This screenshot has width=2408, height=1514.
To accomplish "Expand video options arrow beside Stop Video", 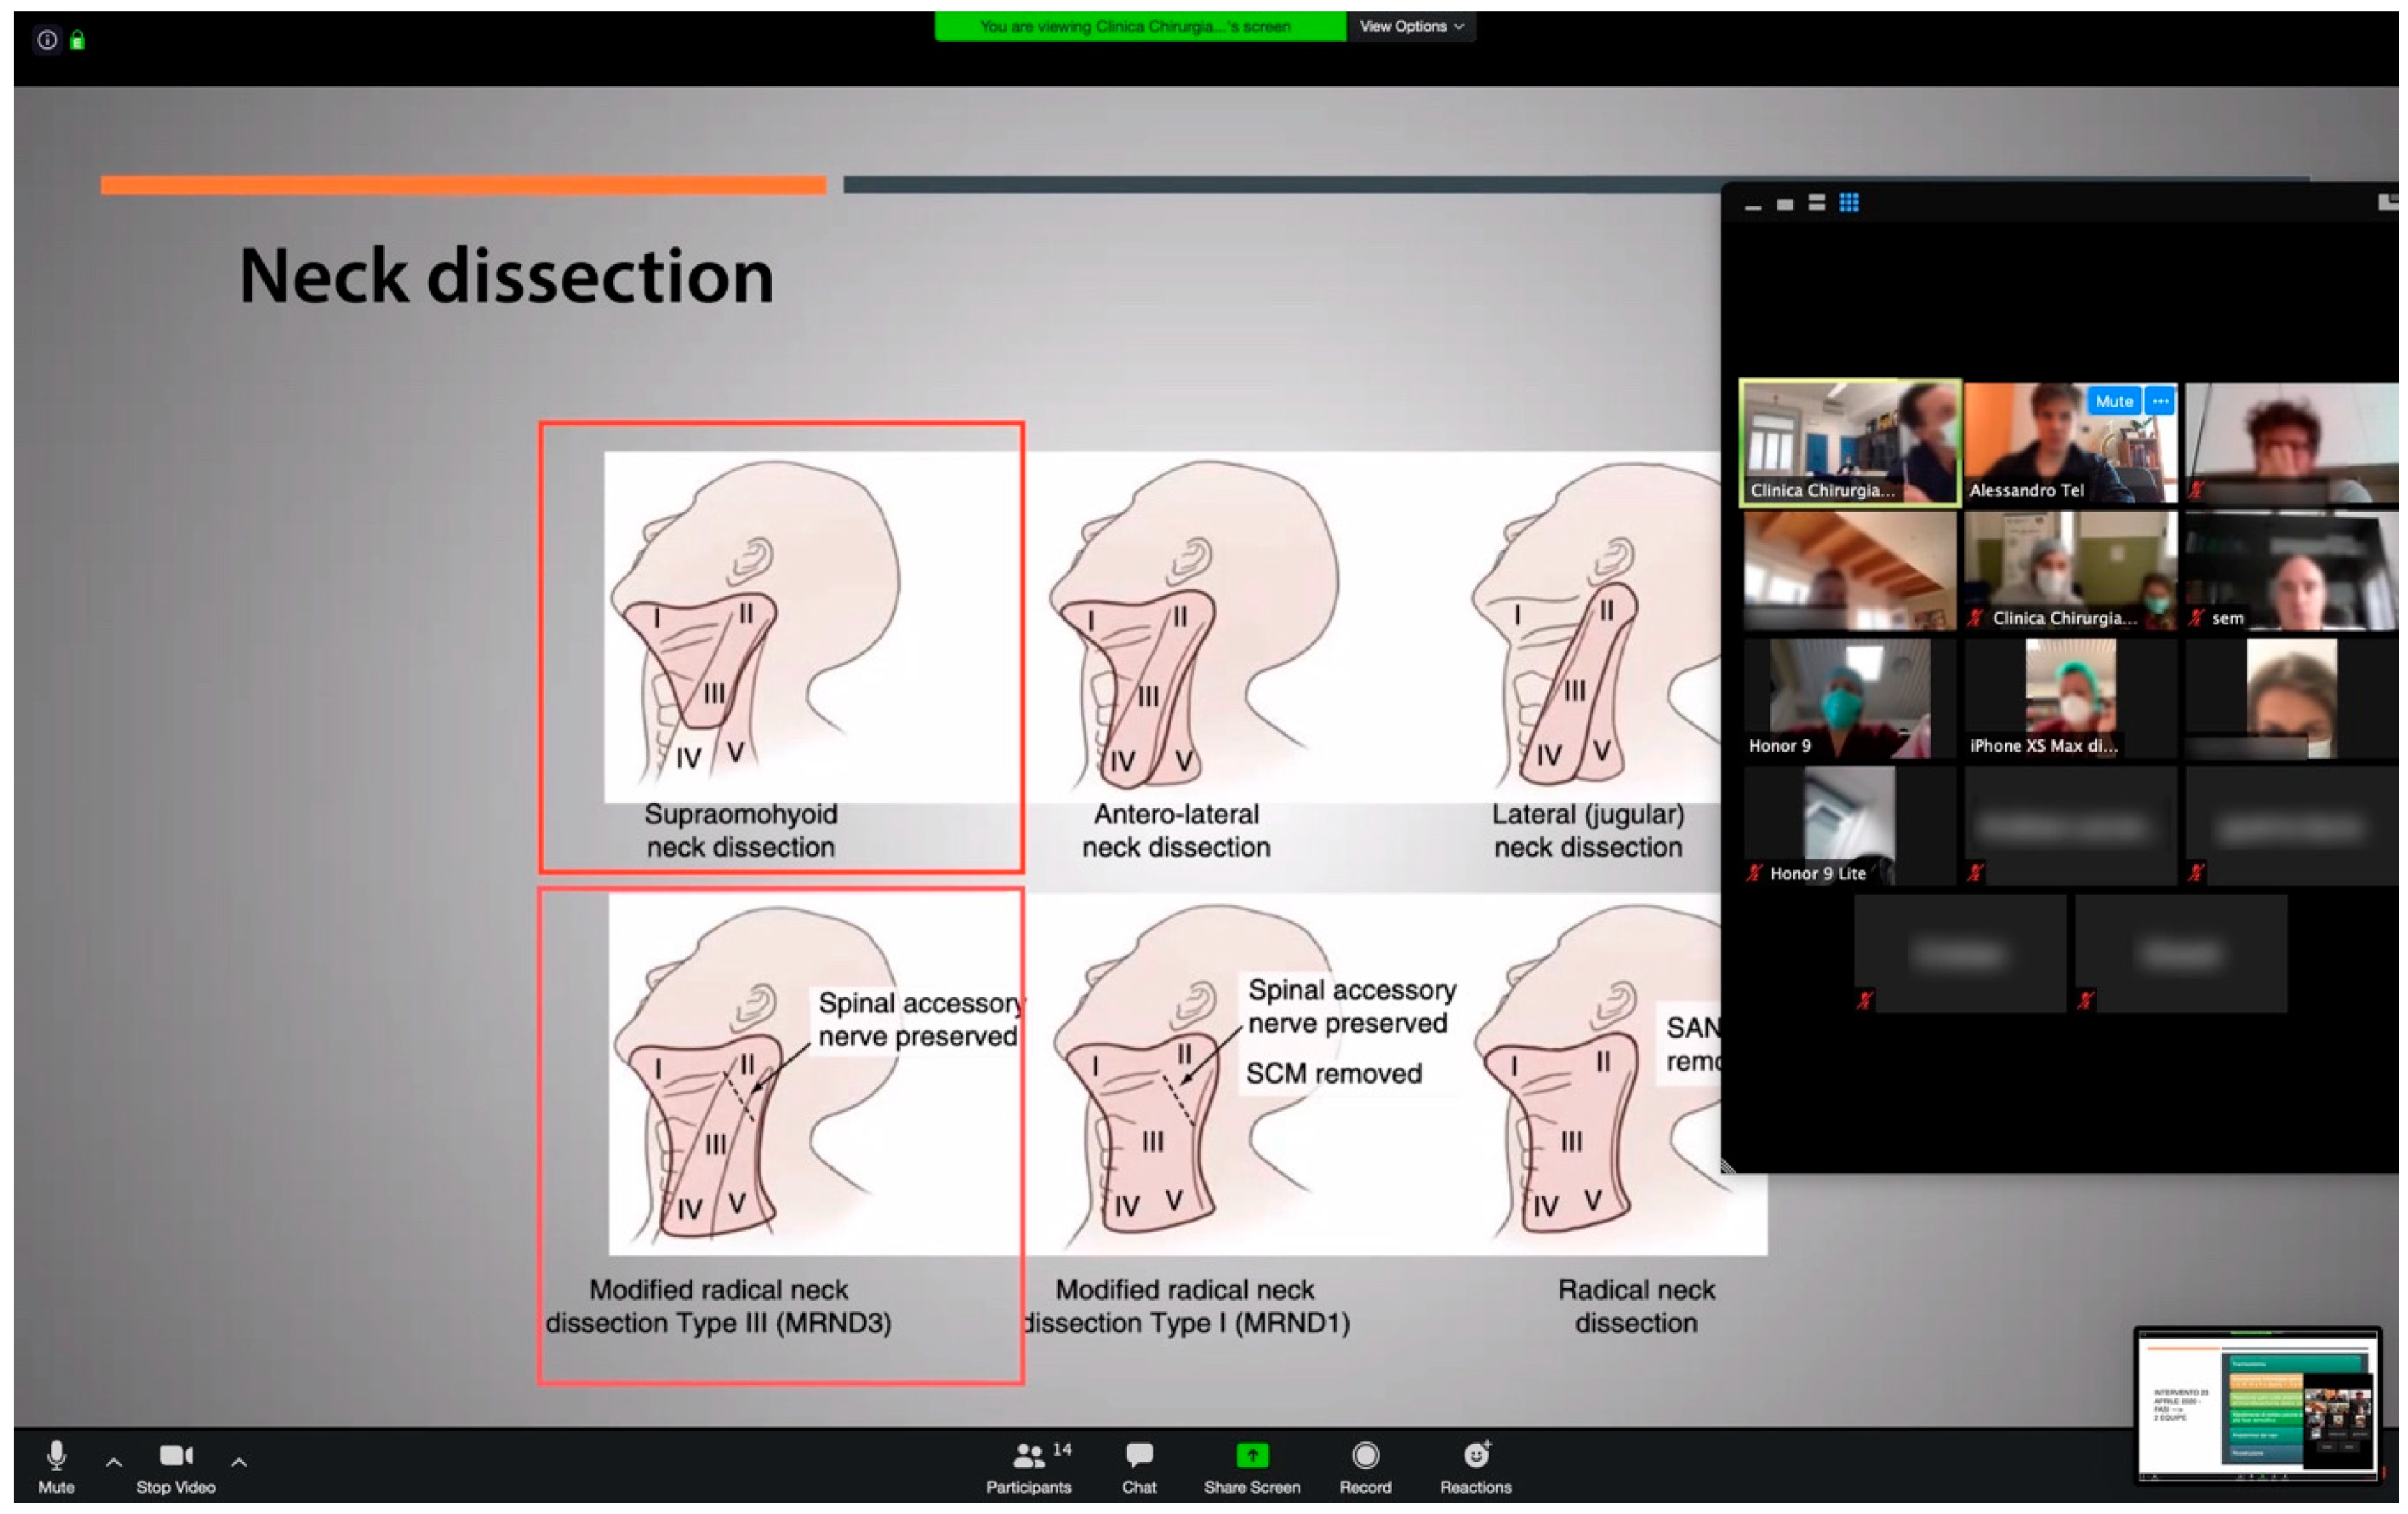I will 239,1463.
